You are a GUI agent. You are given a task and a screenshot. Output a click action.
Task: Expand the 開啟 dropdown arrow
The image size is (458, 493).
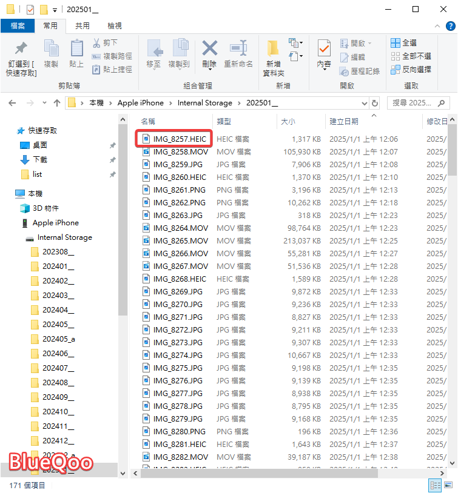click(370, 44)
